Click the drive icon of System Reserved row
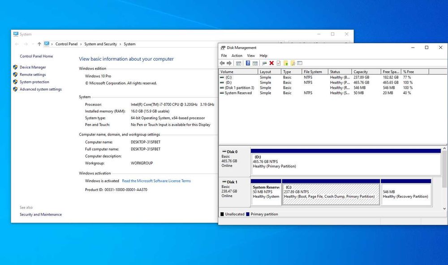This screenshot has width=448, height=265. click(222, 93)
